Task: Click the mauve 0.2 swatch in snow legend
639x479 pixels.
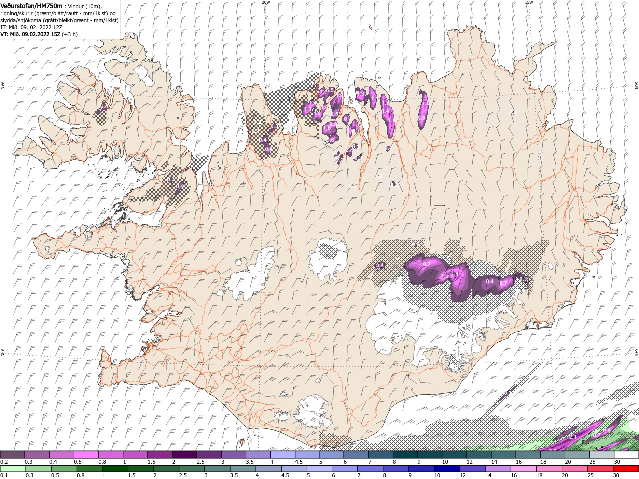Action: pos(13,455)
